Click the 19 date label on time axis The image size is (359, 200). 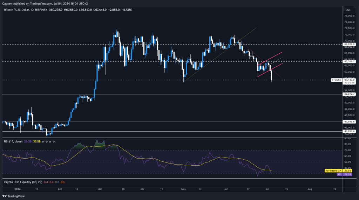pyautogui.click(x=334, y=189)
